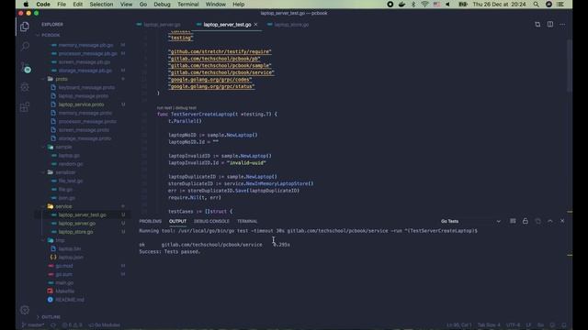Select laptop_server_test.go in explorer tree

coord(82,214)
